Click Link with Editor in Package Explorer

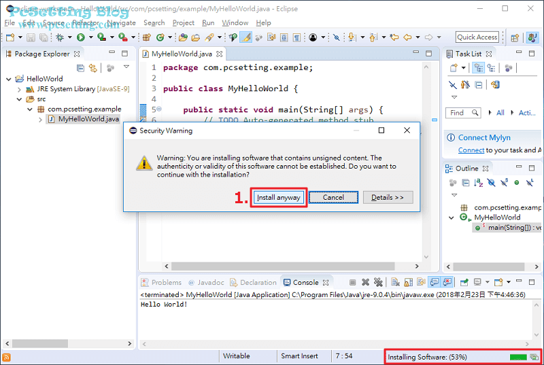point(92,67)
